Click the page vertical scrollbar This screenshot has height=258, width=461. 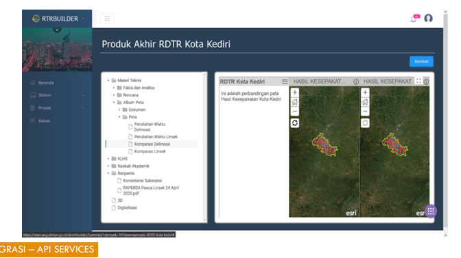(446, 123)
